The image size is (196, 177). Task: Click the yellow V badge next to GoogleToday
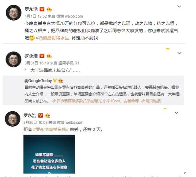click(x=55, y=80)
